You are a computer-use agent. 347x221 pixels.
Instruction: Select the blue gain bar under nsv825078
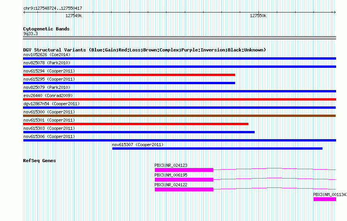point(179,67)
